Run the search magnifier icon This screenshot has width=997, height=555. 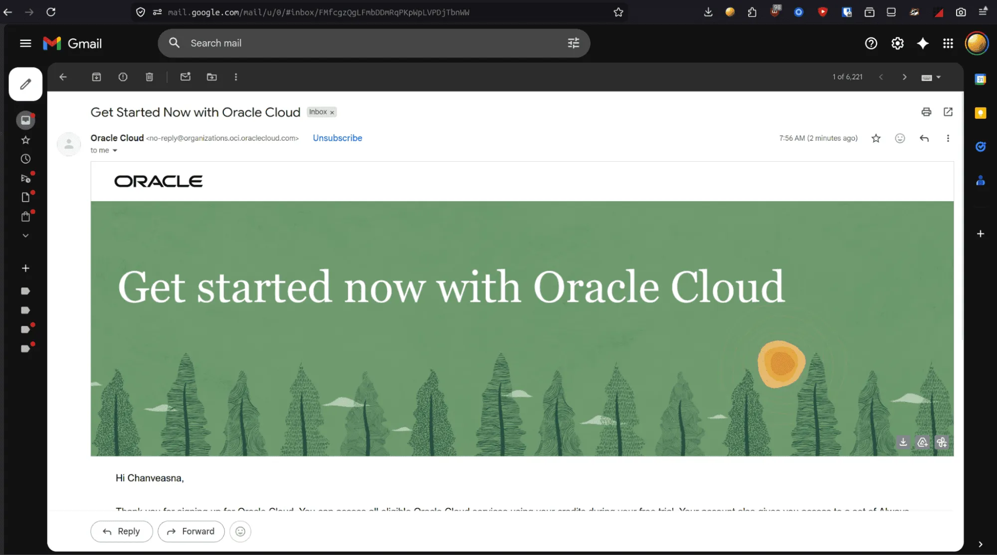(x=174, y=43)
